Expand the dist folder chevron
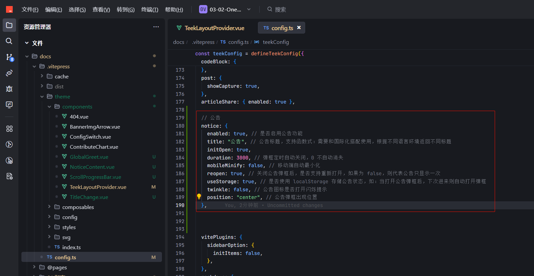Viewport: 534px width, 276px height. pyautogui.click(x=42, y=86)
